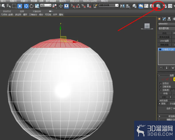
Task: Choose Rectangular Selection Region tool
Action: pyautogui.click(x=14, y=6)
